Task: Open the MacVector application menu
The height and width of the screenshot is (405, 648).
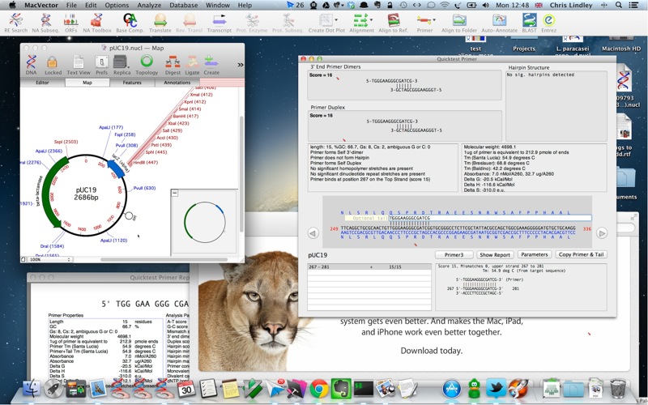Action: (41, 6)
